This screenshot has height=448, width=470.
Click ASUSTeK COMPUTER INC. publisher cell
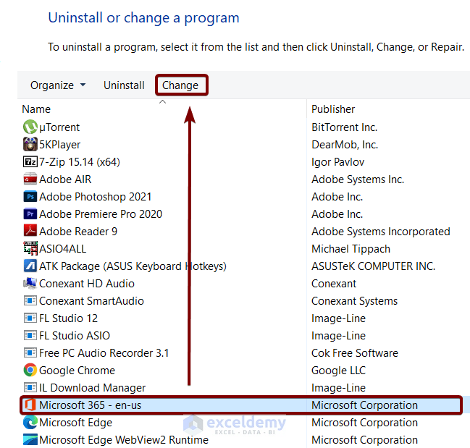373,266
